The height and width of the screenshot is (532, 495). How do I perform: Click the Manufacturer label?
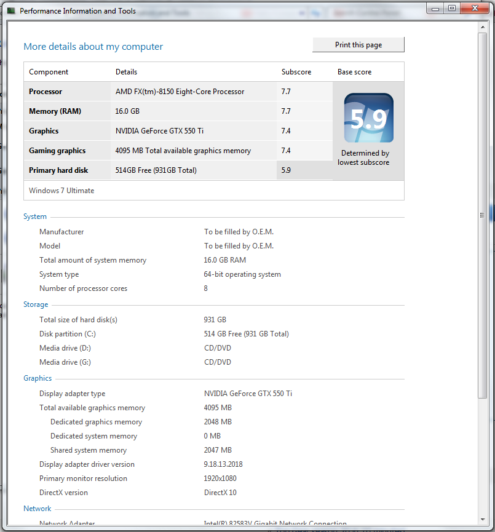(x=61, y=232)
